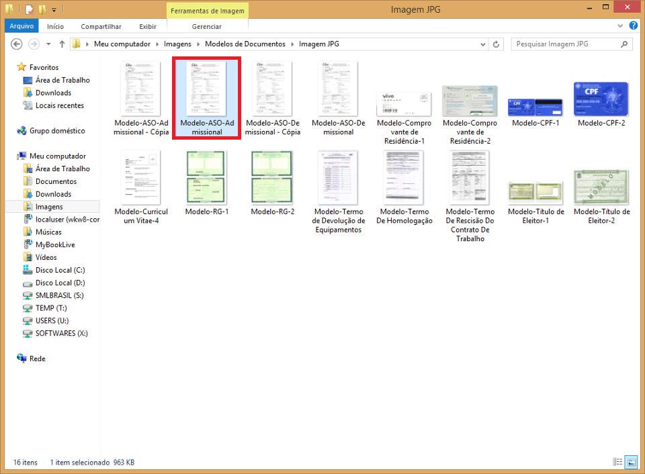645x474 pixels.
Task: Switch to details view in status bar
Action: 617,462
